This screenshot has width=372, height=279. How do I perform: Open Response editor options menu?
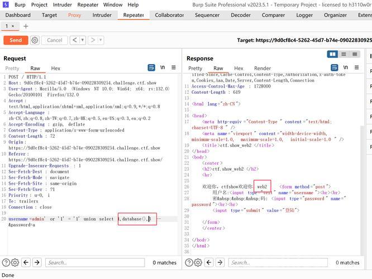tap(356, 68)
